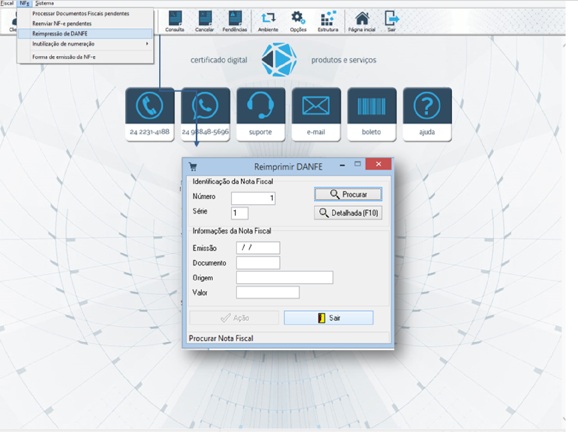
Task: Click the Sair button in dialog
Action: point(329,318)
